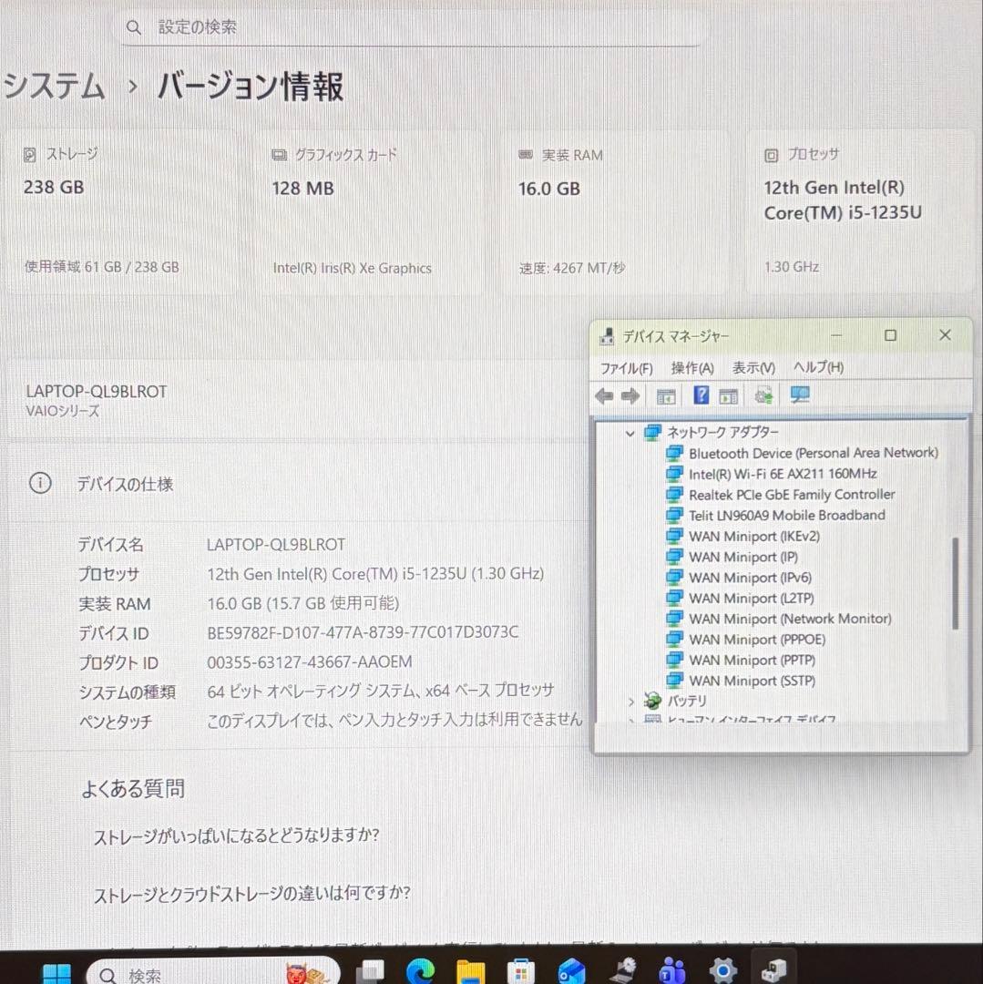
Task: Select Intel(R) Wi-Fi 6E AX211 device
Action: coord(783,473)
